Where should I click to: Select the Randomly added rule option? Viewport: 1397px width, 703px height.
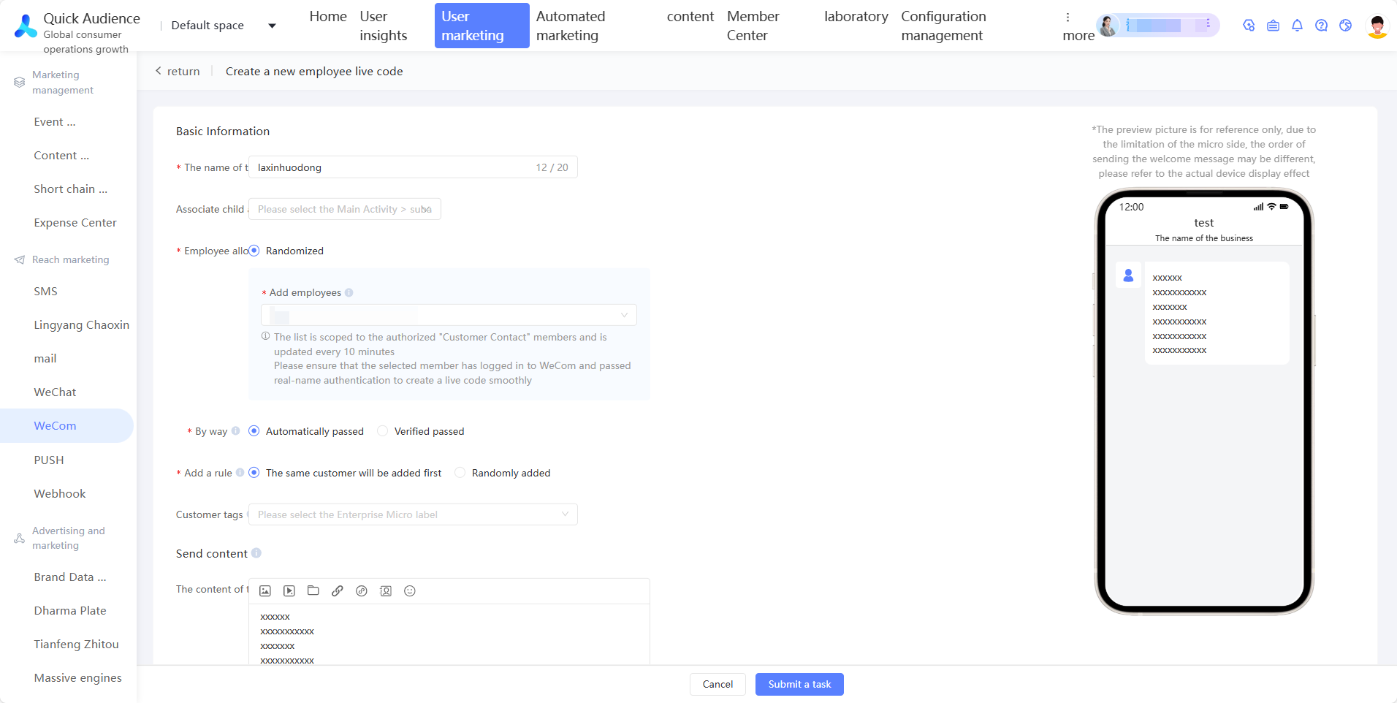point(460,473)
